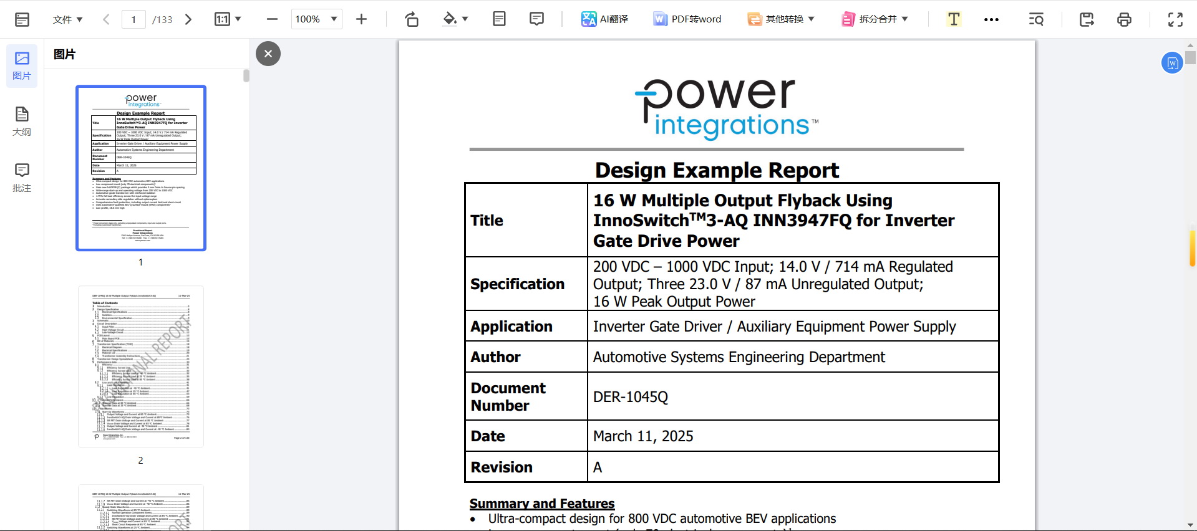
Task: Click Automotive Systems Engineering Department text
Action: 739,357
